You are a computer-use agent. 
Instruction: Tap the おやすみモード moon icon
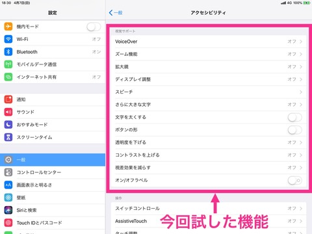[x=8, y=125]
